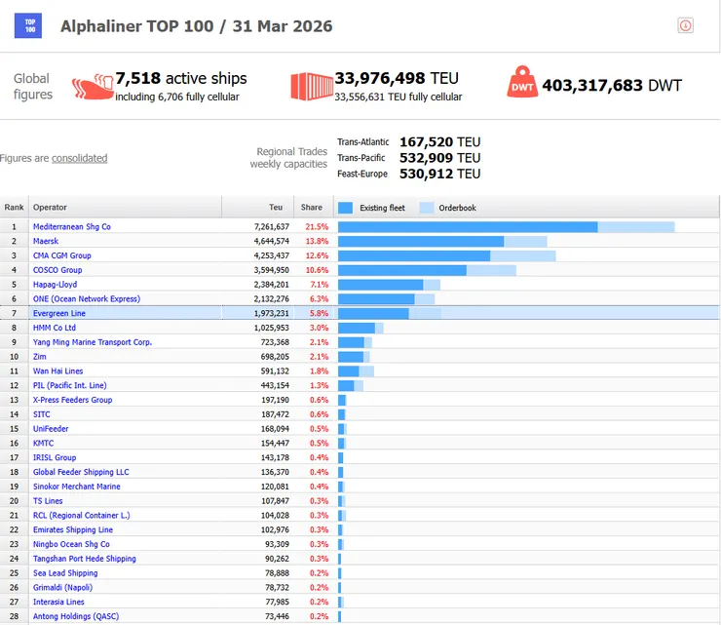Select the 7,261,637 Teu value

pos(271,226)
